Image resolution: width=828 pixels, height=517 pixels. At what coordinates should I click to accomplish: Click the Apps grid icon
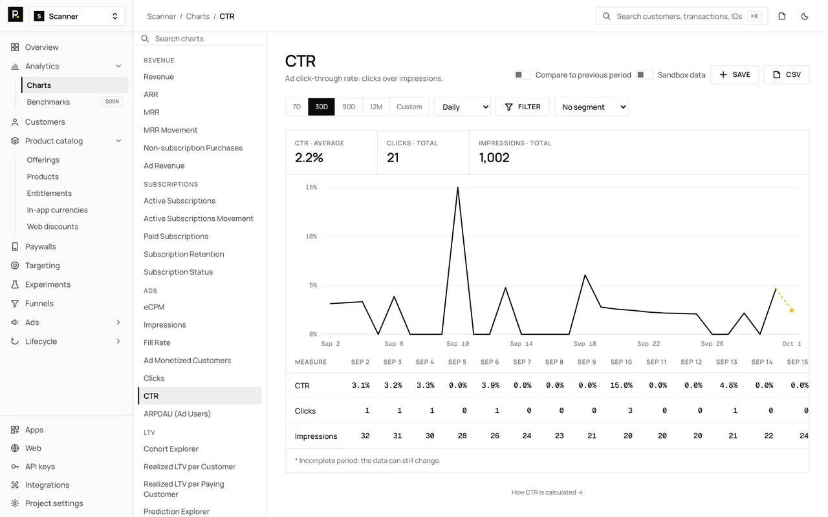15,430
